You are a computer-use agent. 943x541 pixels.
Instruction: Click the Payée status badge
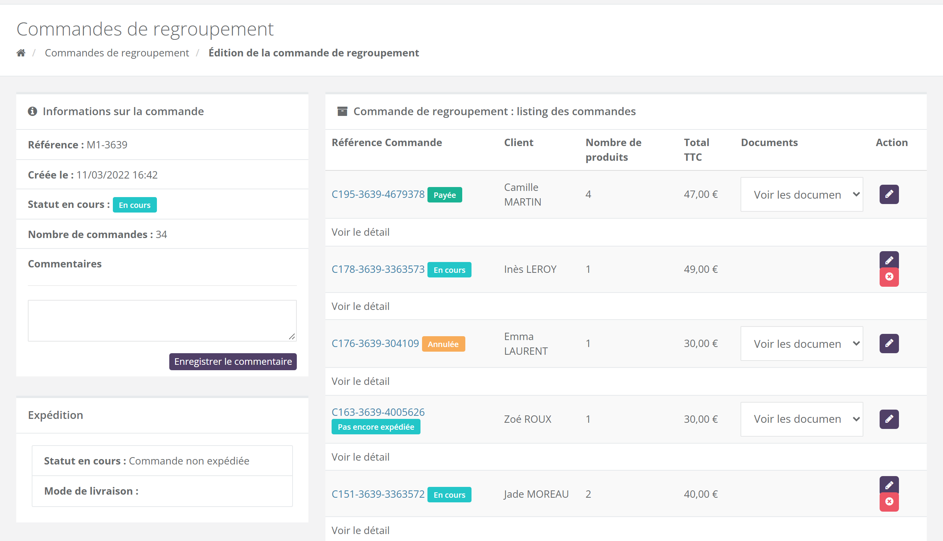(x=445, y=195)
